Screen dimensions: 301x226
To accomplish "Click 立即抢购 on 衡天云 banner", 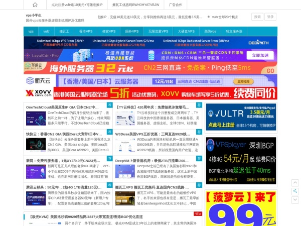I will (x=243, y=81).
